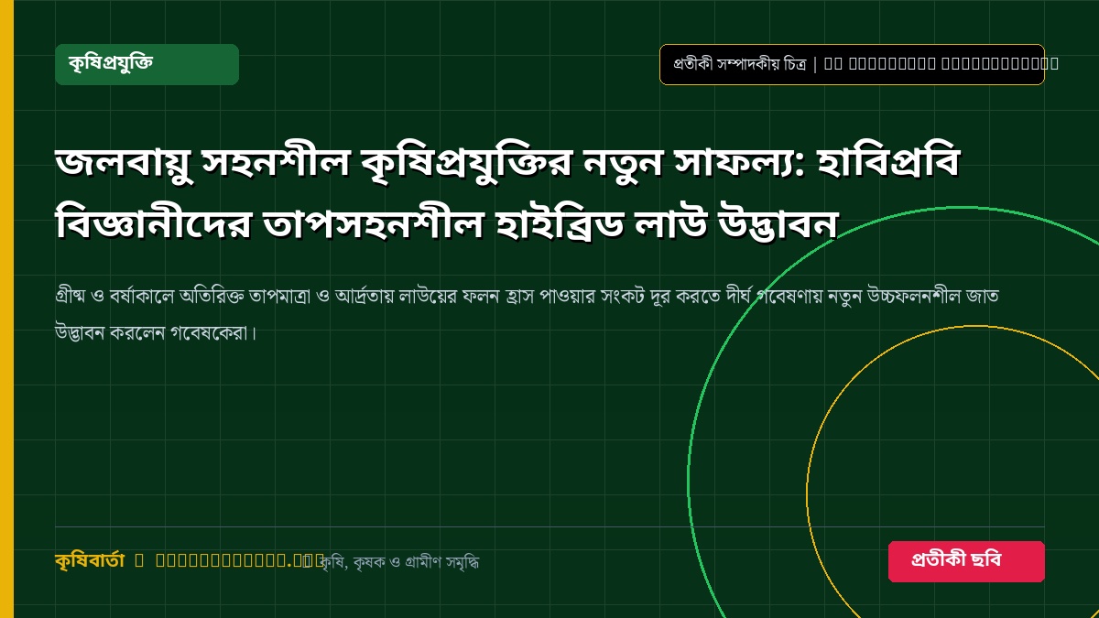This screenshot has width=1099, height=618.
Task: Click the কৃষিপ্রযুক্তি category tag
Action: (147, 64)
